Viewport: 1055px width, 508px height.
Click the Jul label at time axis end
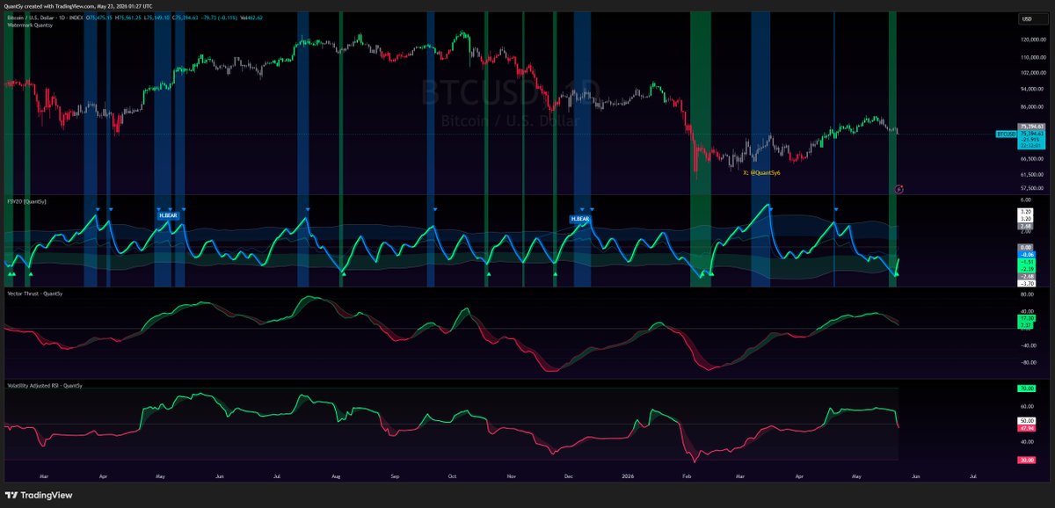(x=973, y=475)
